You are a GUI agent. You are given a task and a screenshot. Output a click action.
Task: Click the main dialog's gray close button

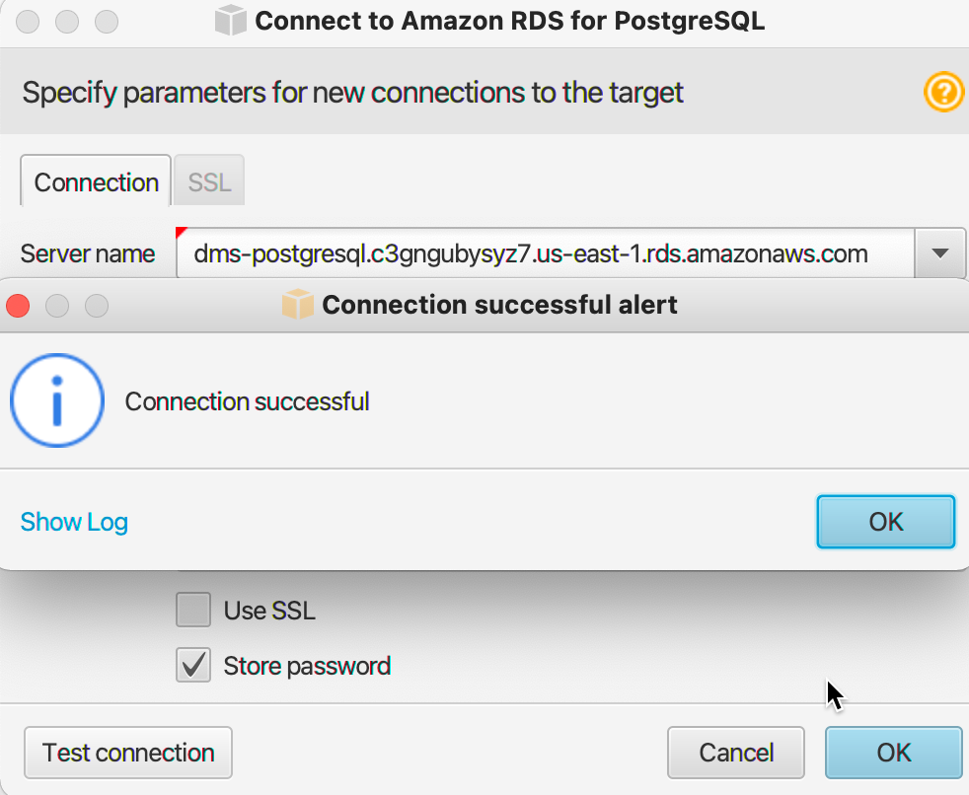[x=28, y=21]
